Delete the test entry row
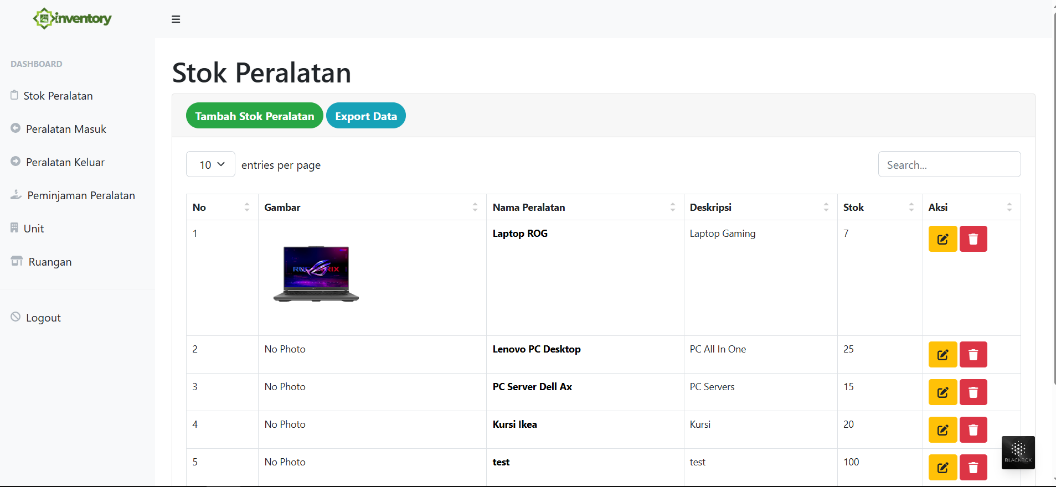The width and height of the screenshot is (1056, 487). (973, 468)
